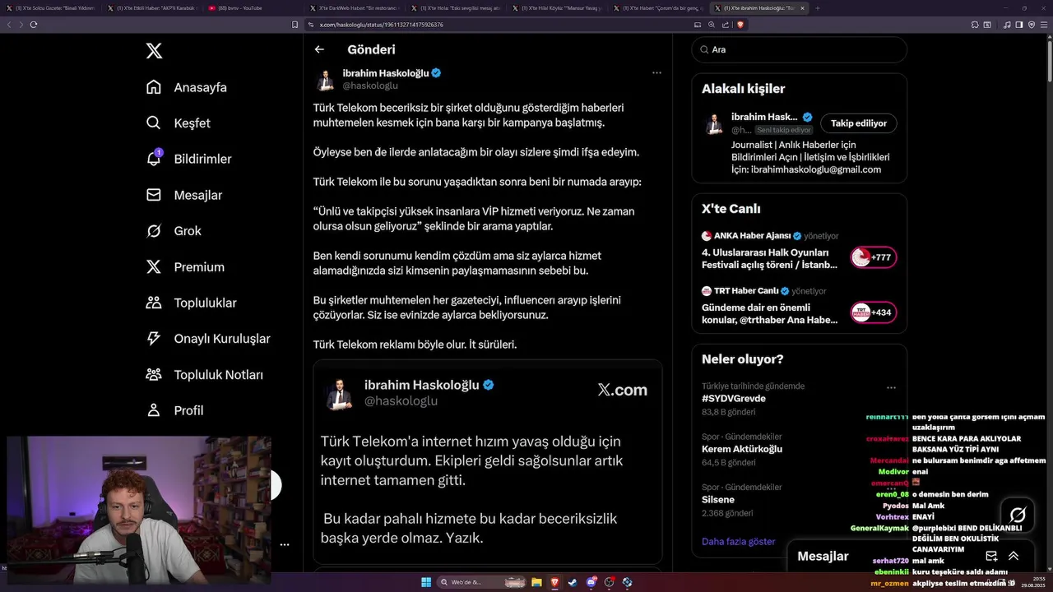Switch to DarkWeb Haber tab
Screen dimensions: 1053x592
click(x=353, y=7)
